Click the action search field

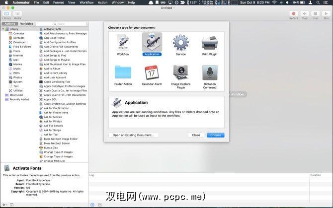click(x=61, y=24)
